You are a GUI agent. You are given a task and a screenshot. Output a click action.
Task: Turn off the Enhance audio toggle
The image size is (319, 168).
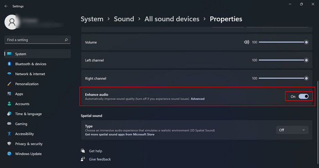coord(304,96)
